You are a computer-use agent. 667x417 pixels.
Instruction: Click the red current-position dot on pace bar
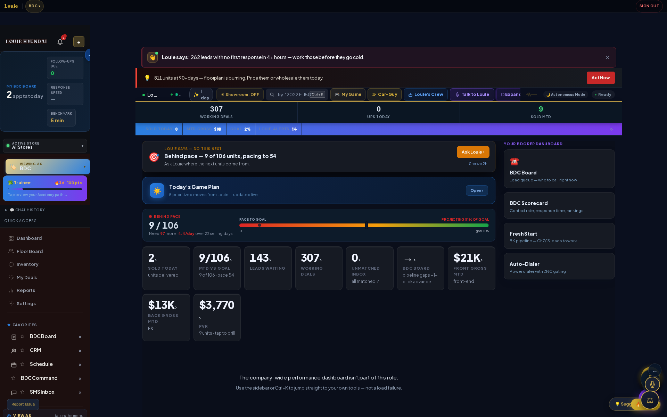260,226
